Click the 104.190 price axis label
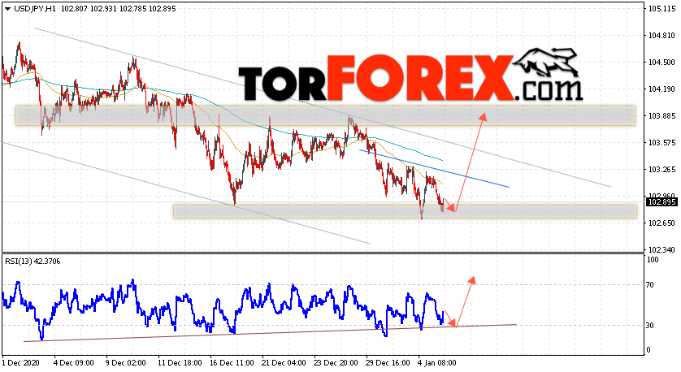This screenshot has height=372, width=681. (661, 89)
